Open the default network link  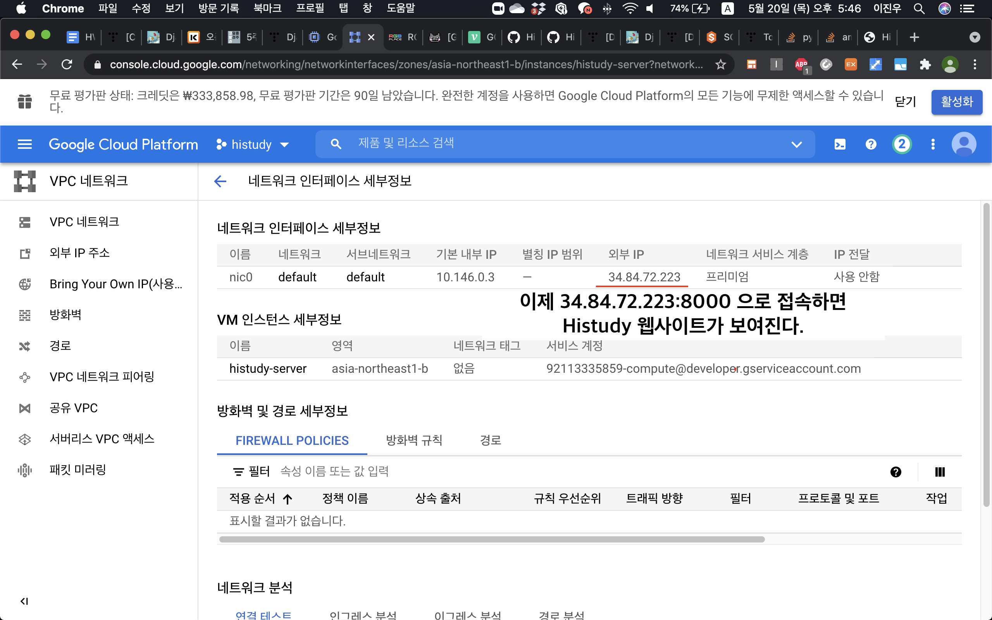(x=297, y=277)
